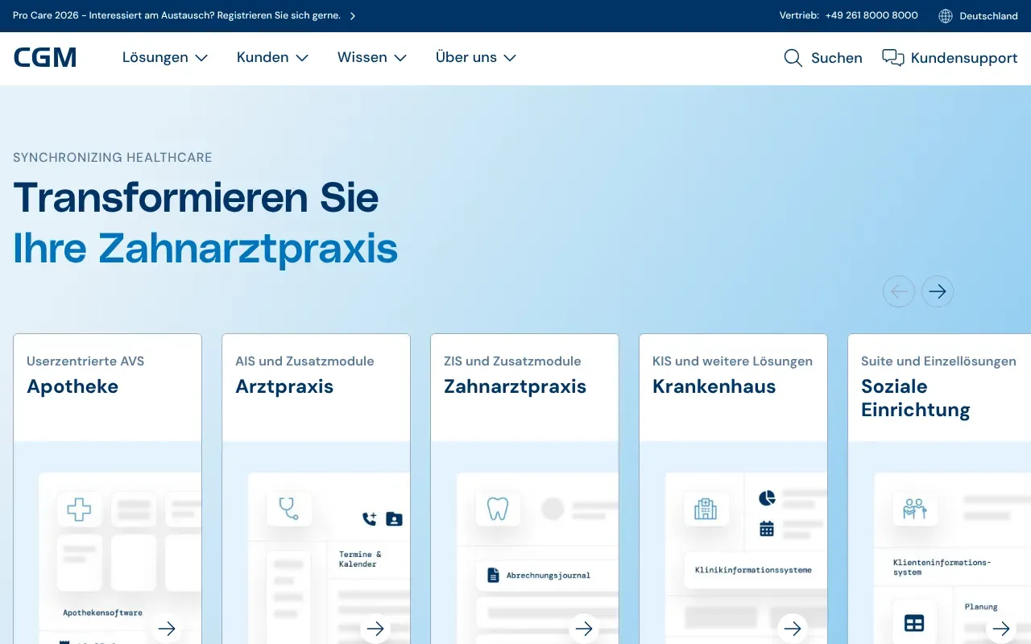The height and width of the screenshot is (644, 1031).
Task: Go to next slide with right arrow
Action: [x=937, y=291]
